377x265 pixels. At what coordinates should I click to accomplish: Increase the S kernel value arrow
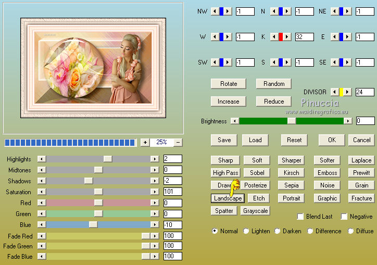point(287,62)
